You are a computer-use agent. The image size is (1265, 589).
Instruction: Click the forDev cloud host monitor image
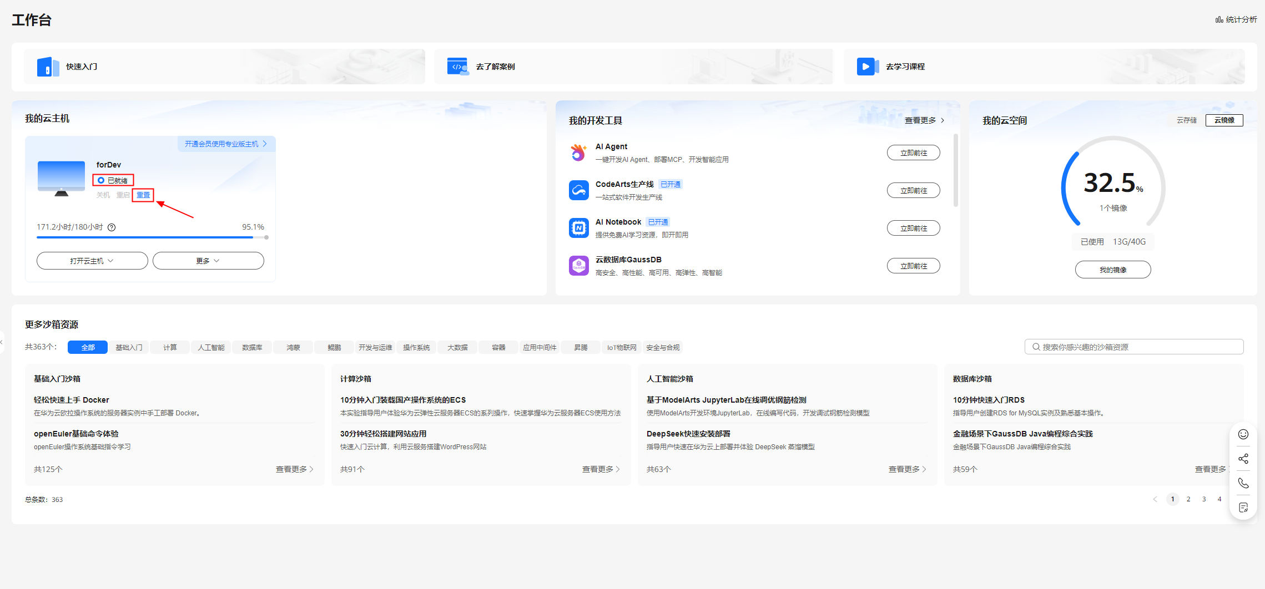61,179
